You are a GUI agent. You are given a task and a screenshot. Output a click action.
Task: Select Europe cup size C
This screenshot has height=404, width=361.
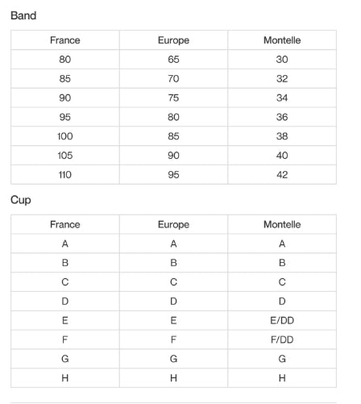click(x=173, y=282)
